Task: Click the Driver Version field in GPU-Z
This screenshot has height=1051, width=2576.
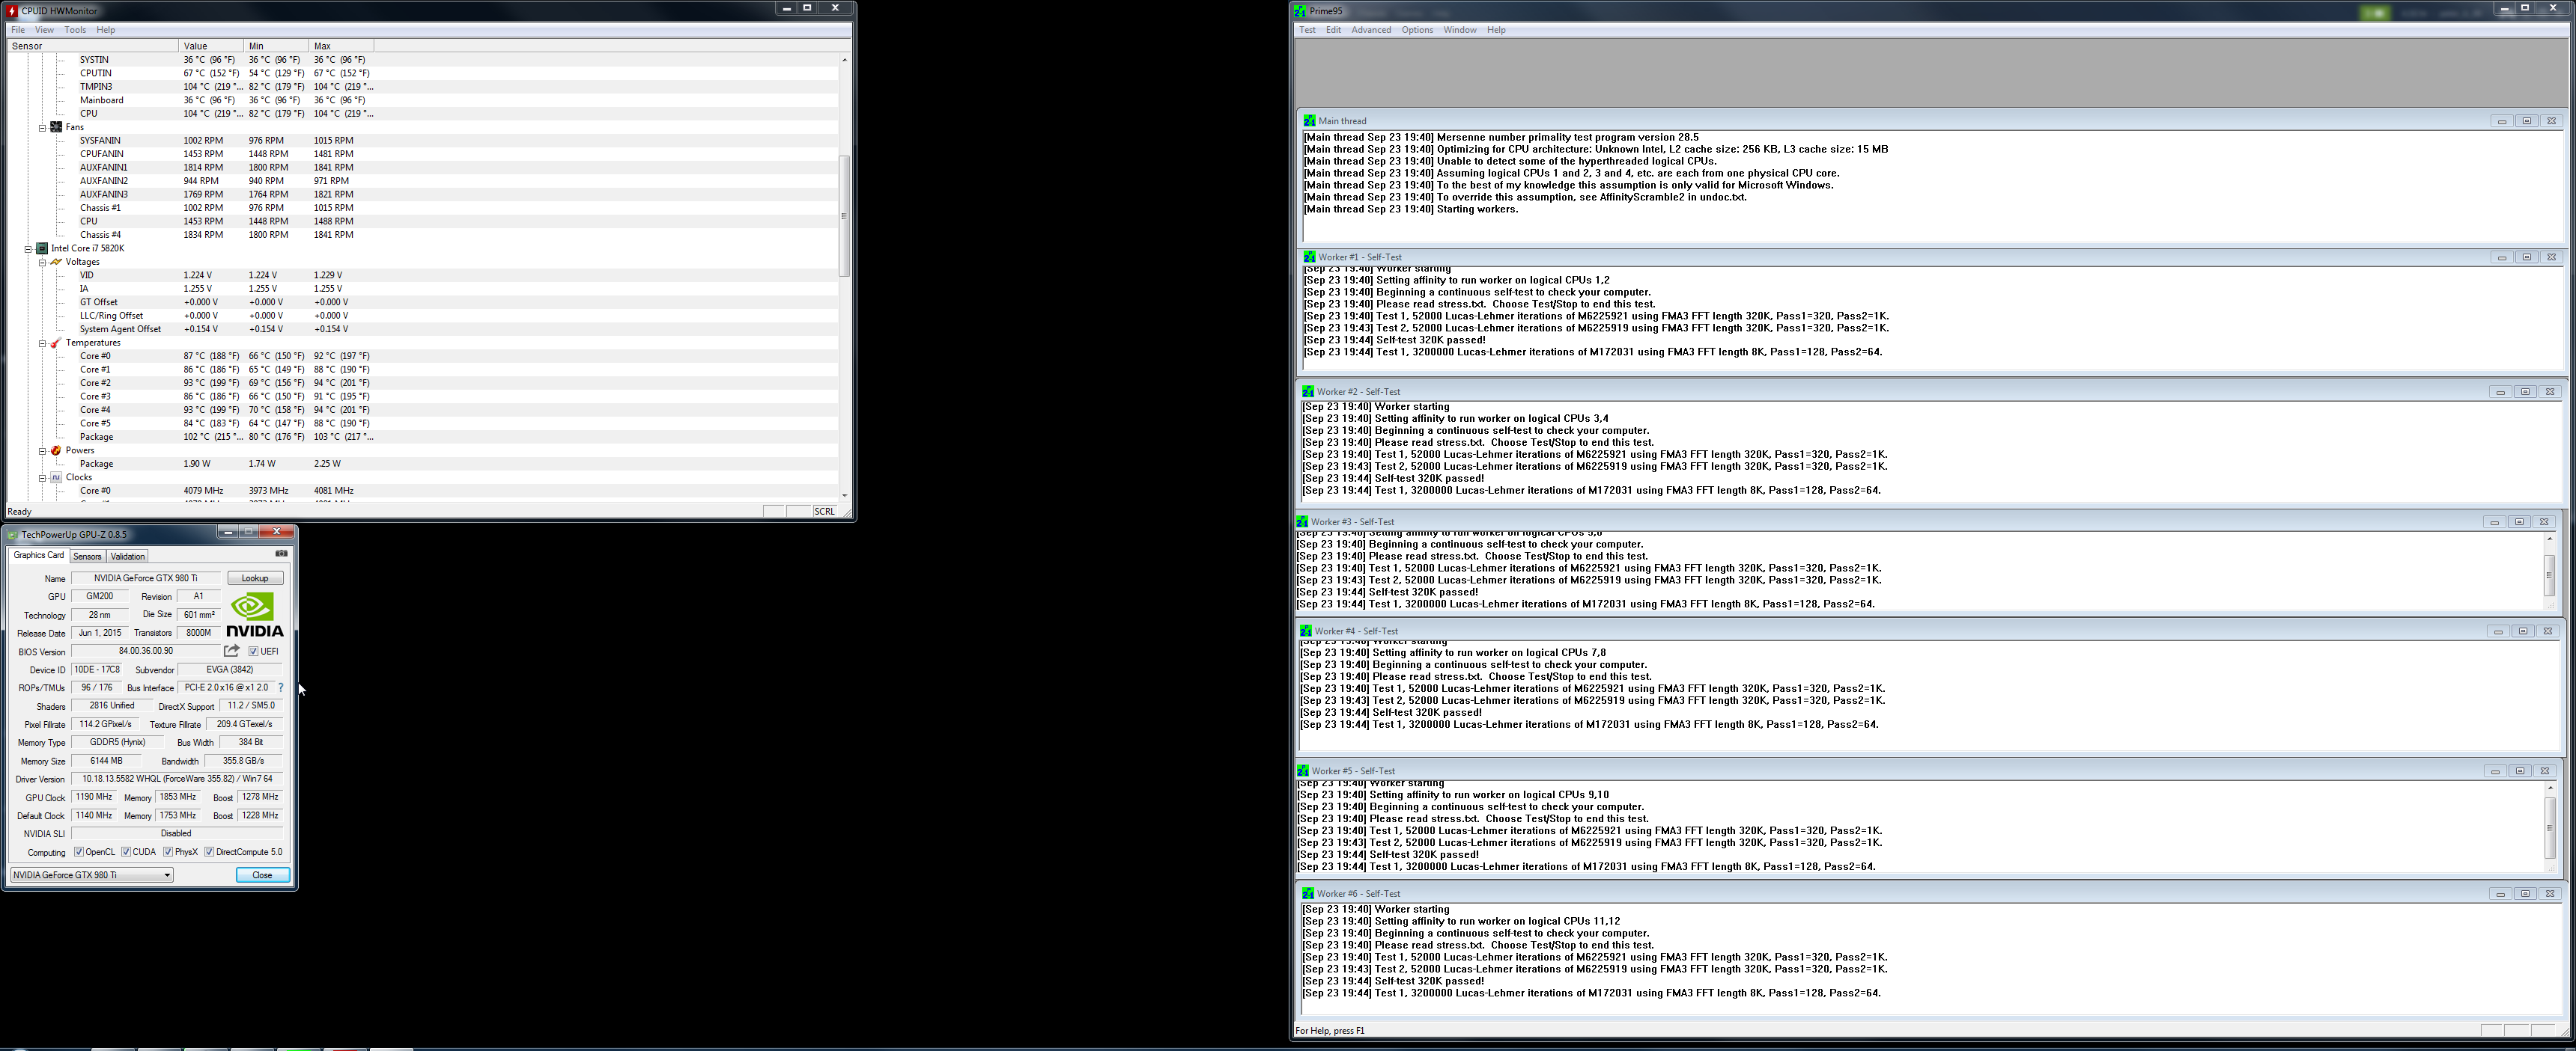Action: [x=177, y=779]
